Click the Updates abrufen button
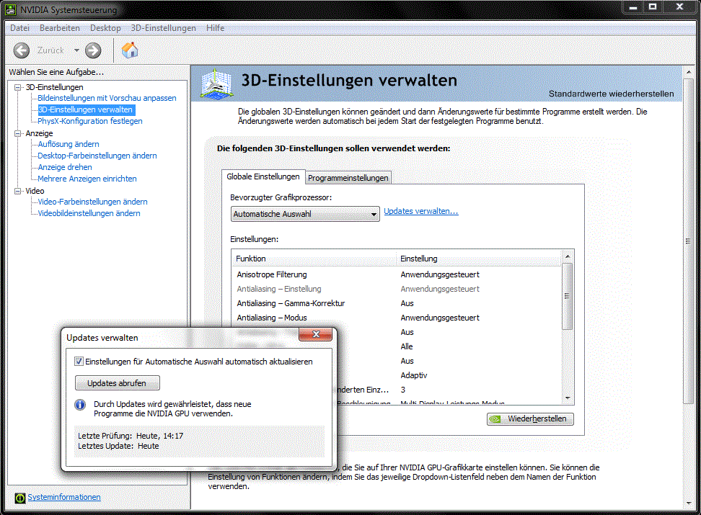Screen dimensions: 701x515 [117, 383]
